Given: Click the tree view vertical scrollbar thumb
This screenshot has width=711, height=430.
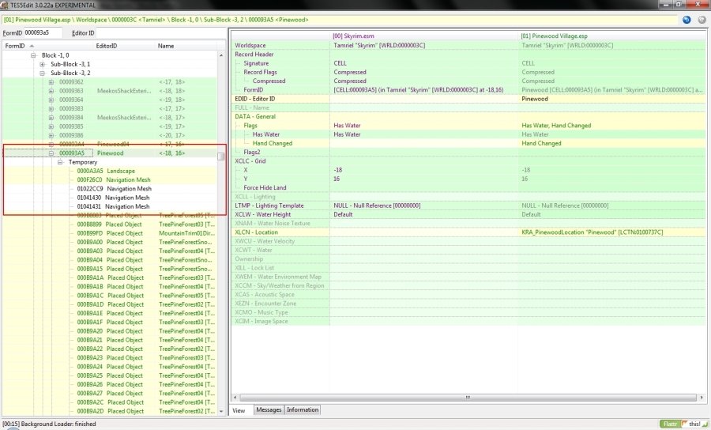Looking at the screenshot, I should (221, 157).
